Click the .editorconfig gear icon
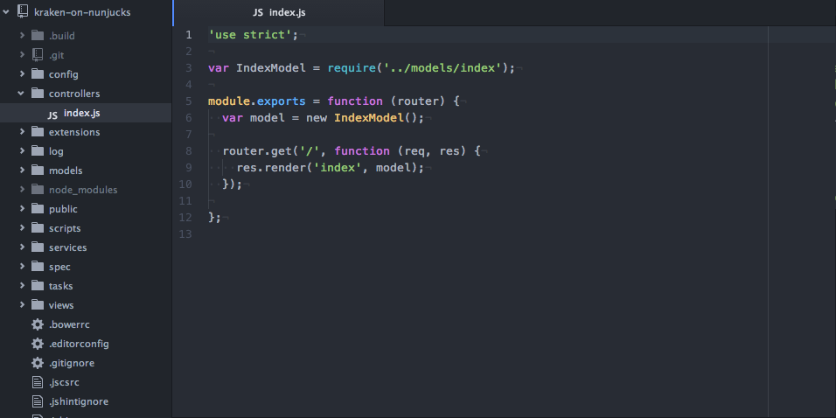The image size is (836, 418). 37,344
